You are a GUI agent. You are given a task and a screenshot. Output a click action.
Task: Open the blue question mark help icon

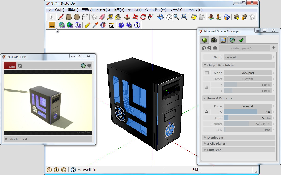[x=121, y=25]
